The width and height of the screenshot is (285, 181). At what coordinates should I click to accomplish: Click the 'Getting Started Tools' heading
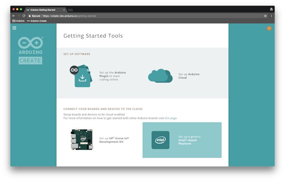93,36
